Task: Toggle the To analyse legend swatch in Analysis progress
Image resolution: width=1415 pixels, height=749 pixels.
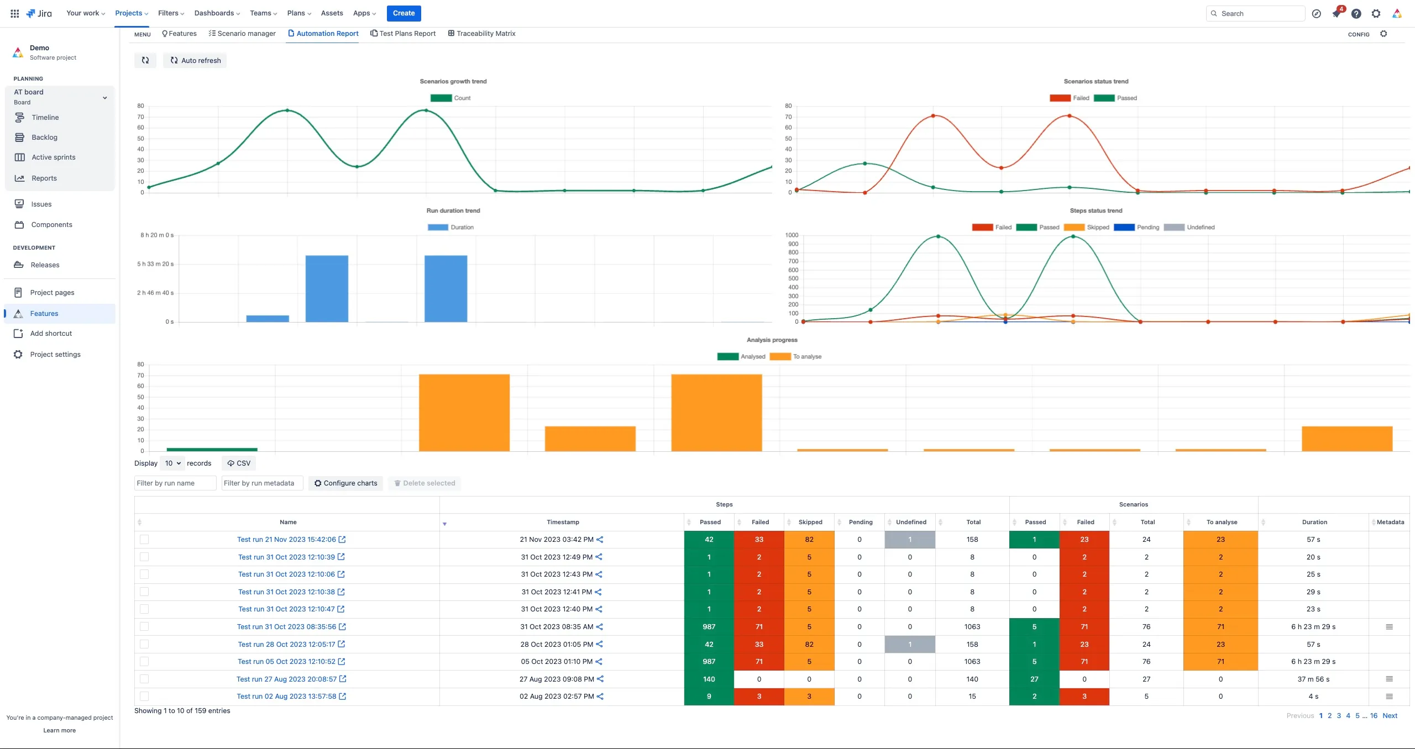Action: coord(780,357)
